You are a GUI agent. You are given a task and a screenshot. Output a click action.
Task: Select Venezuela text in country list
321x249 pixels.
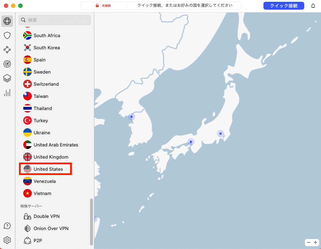pos(45,181)
